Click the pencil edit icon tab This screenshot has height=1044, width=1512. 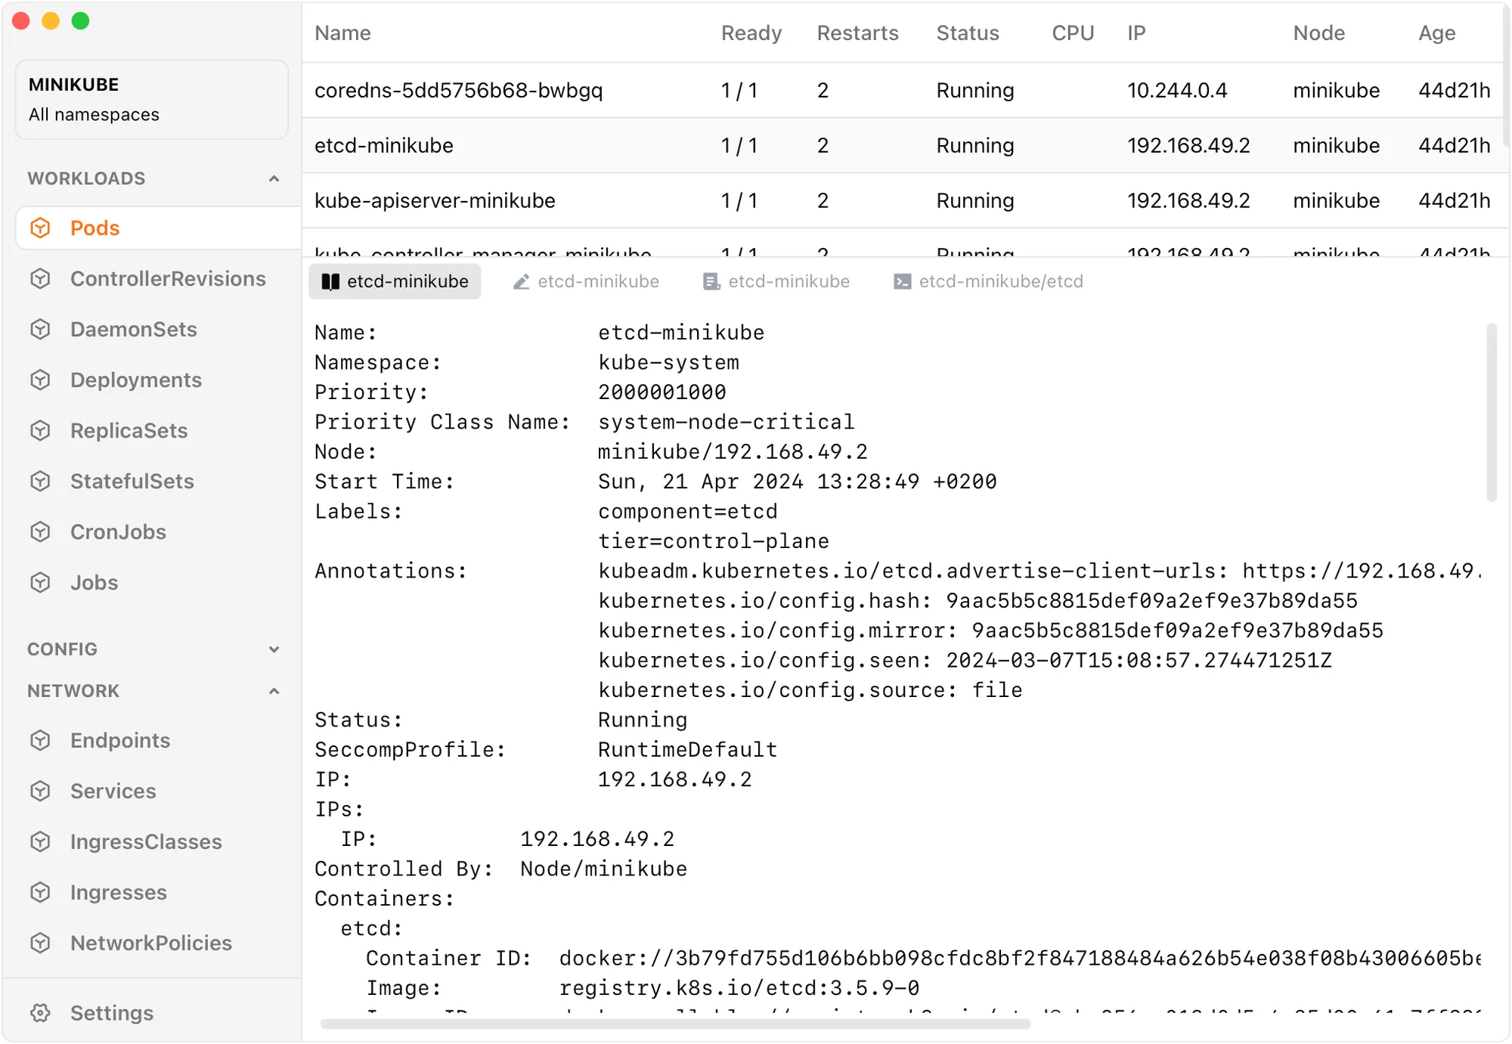coord(521,282)
